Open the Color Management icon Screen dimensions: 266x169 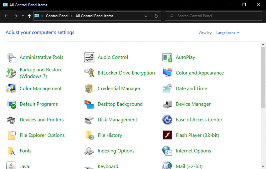11,88
